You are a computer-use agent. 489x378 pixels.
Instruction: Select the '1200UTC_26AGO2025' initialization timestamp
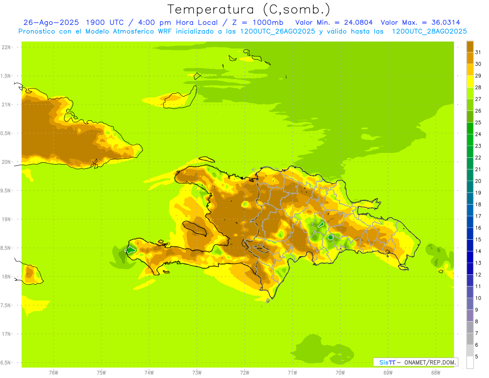[277, 31]
